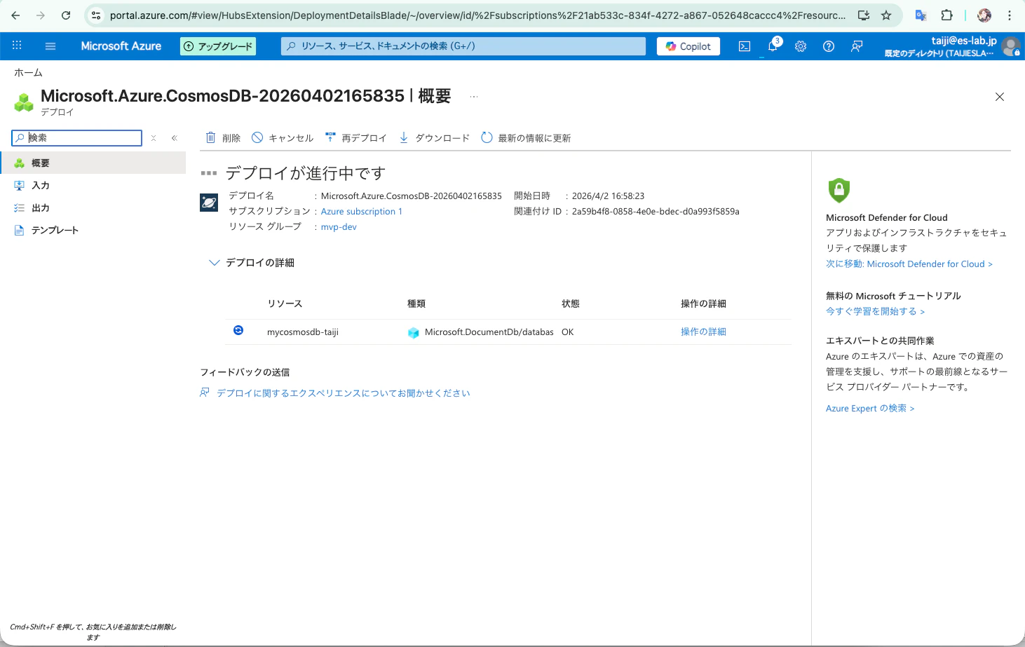This screenshot has width=1025, height=647.
Task: Click the キャンセル toolbar button
Action: [x=283, y=138]
